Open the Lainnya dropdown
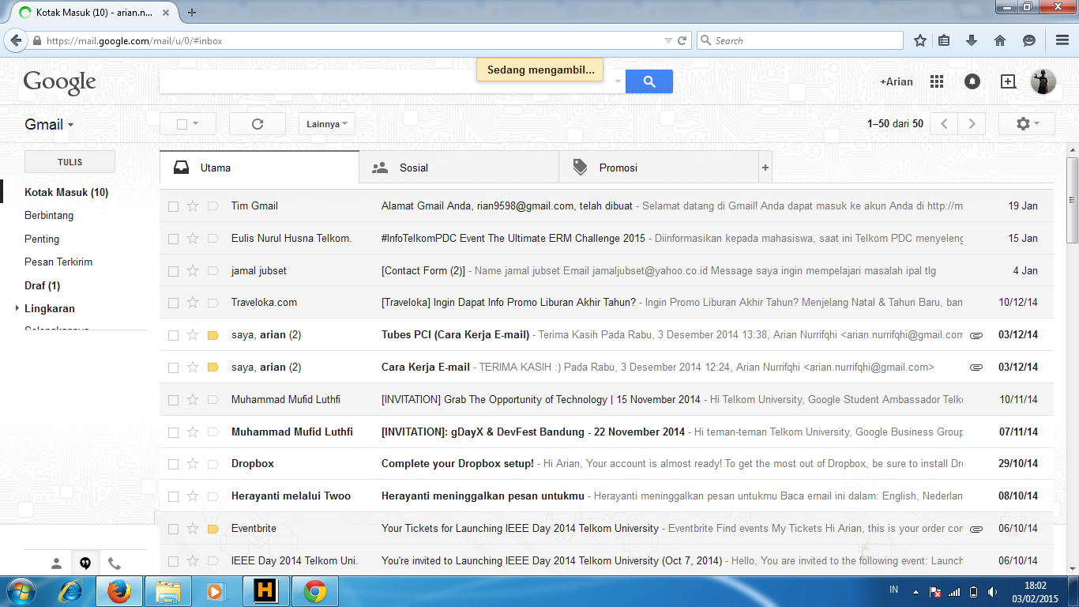 pyautogui.click(x=327, y=124)
